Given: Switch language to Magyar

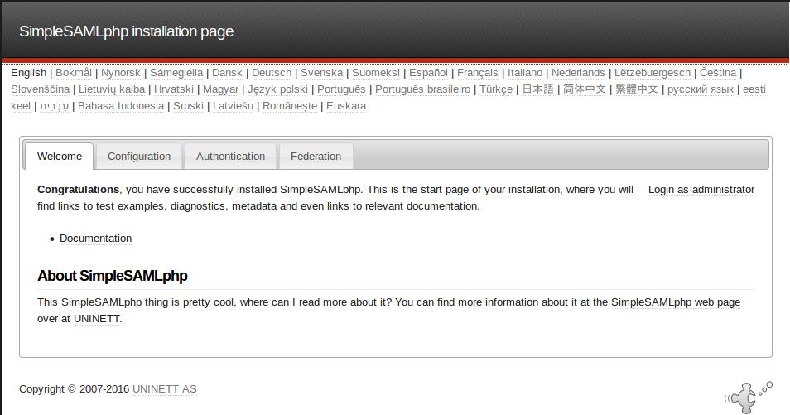Looking at the screenshot, I should point(220,89).
